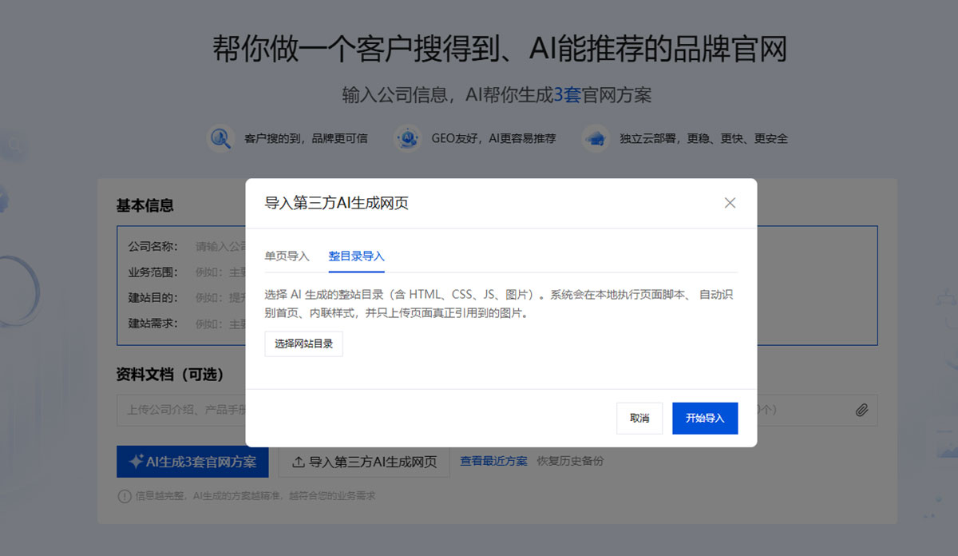Start import with 开始导入 button

tap(705, 418)
